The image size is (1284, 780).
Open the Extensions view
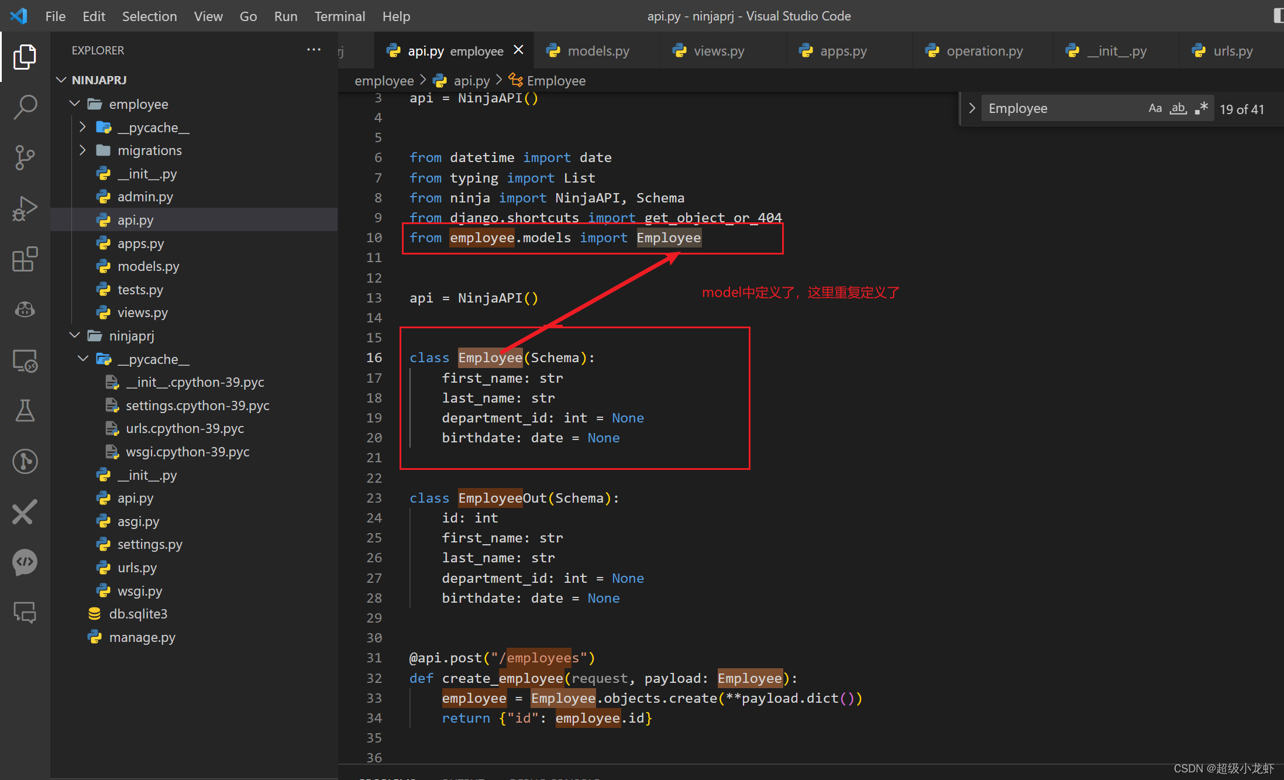pyautogui.click(x=25, y=259)
